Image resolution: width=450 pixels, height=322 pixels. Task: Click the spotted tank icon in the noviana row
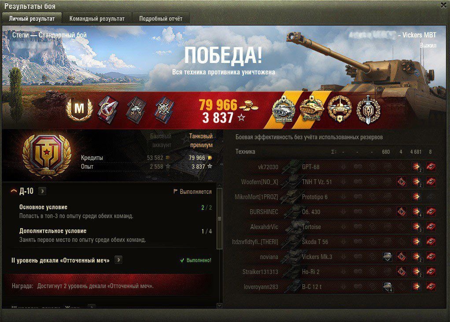click(387, 256)
